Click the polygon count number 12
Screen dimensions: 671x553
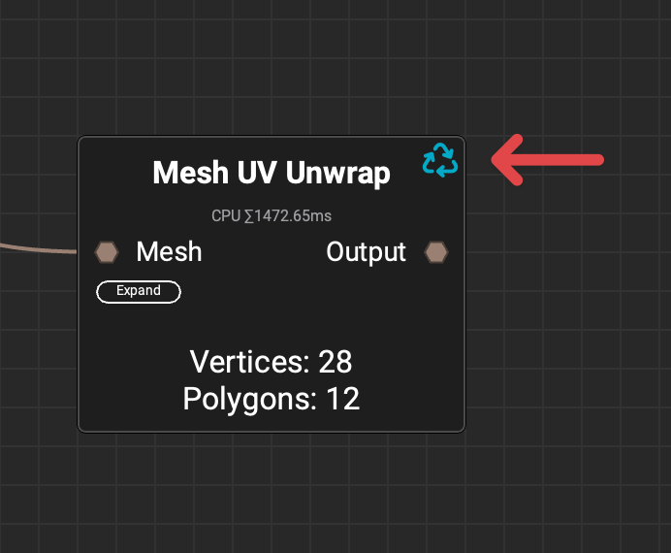click(x=342, y=398)
